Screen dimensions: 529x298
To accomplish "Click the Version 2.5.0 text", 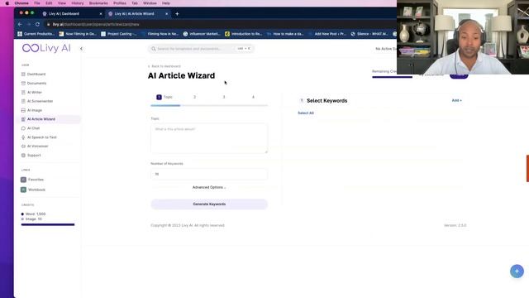I will 455,225.
